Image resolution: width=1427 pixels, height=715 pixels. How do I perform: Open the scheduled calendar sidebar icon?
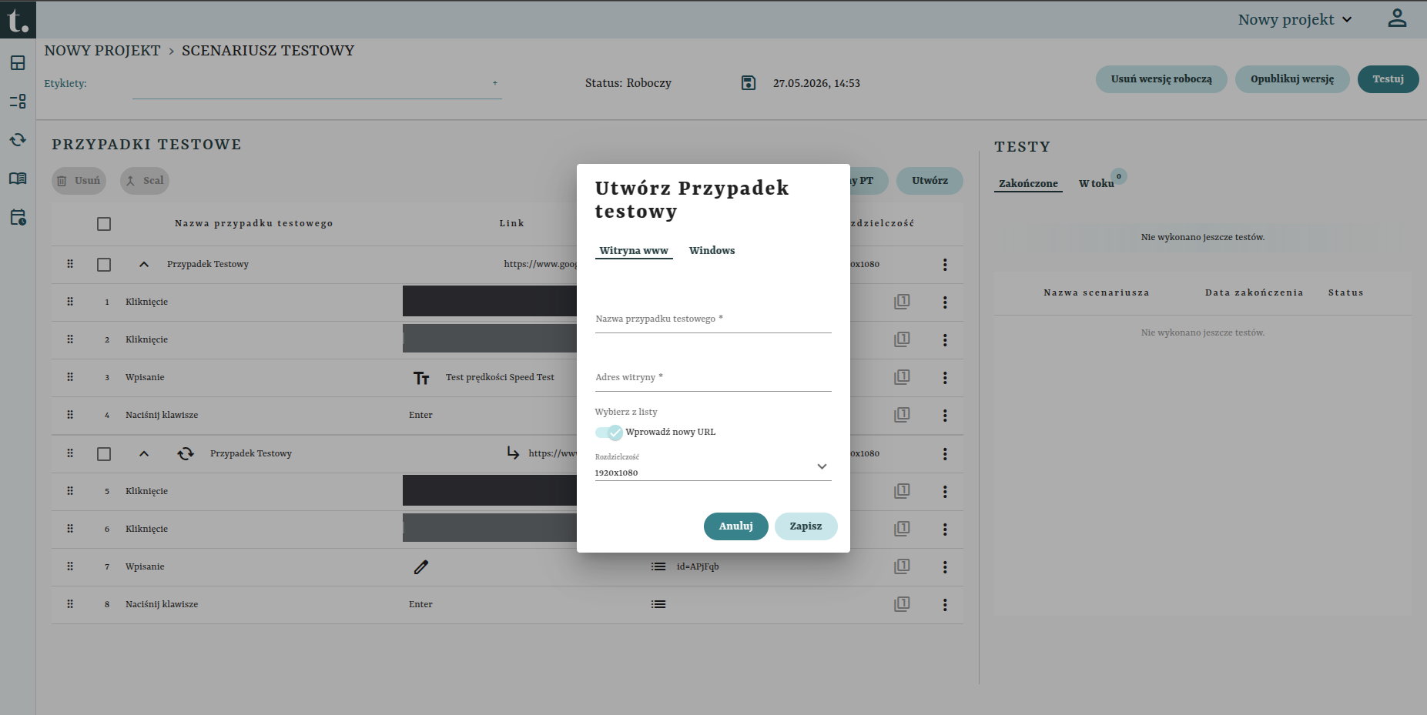click(x=18, y=217)
